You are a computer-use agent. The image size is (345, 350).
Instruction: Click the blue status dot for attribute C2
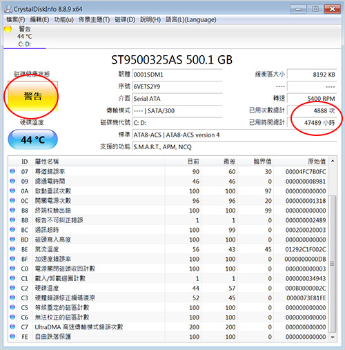12,288
